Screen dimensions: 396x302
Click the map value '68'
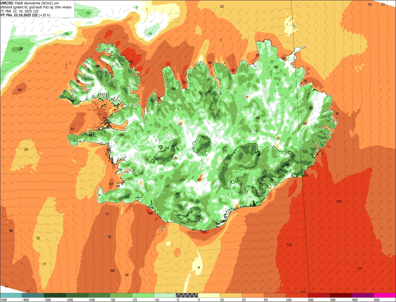coord(113,271)
